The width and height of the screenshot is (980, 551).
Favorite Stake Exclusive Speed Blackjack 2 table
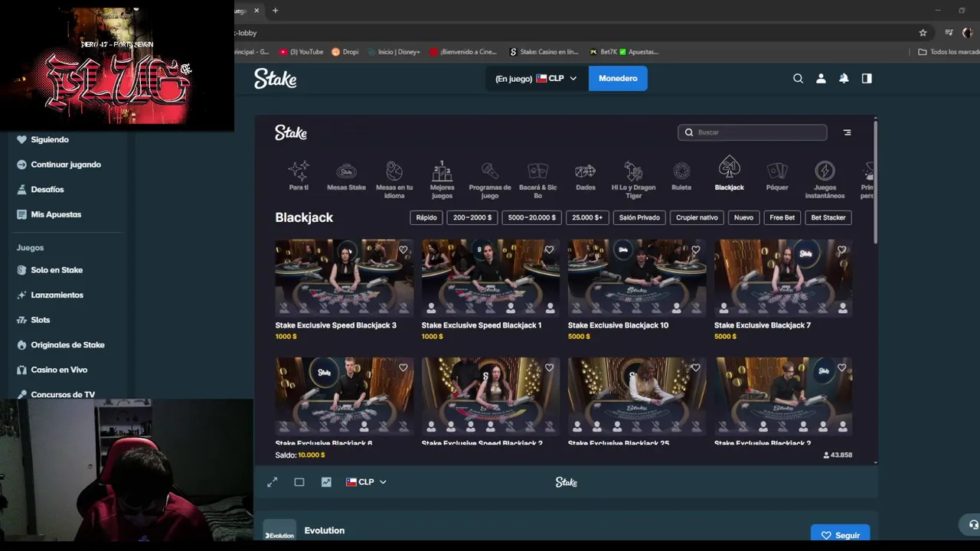(549, 367)
